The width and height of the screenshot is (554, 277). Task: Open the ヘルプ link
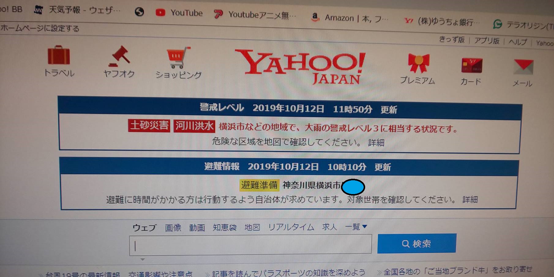pyautogui.click(x=518, y=42)
